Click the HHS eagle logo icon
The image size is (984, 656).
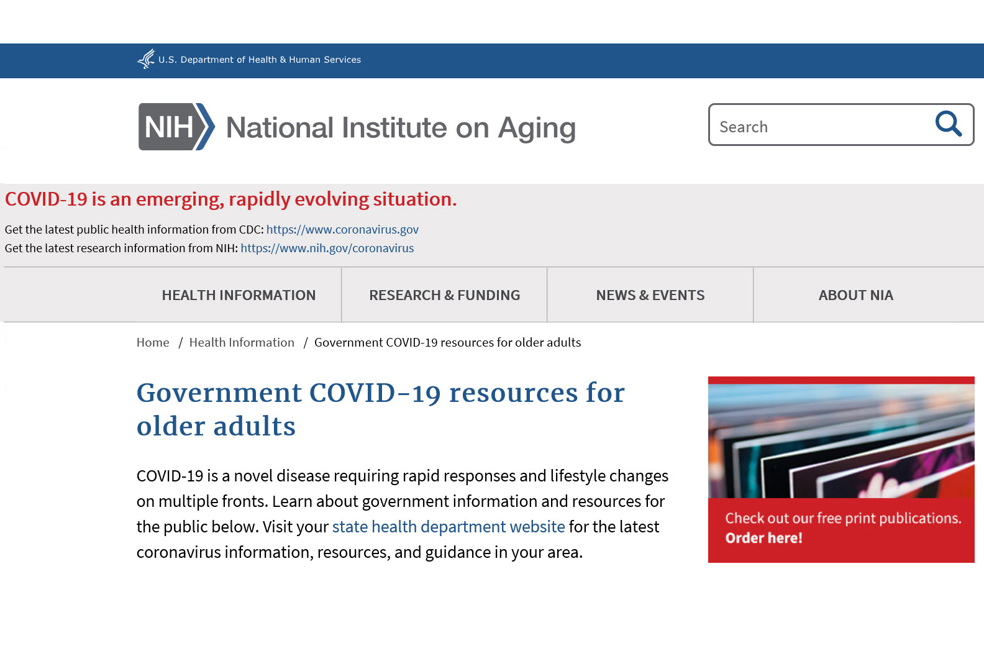click(146, 60)
